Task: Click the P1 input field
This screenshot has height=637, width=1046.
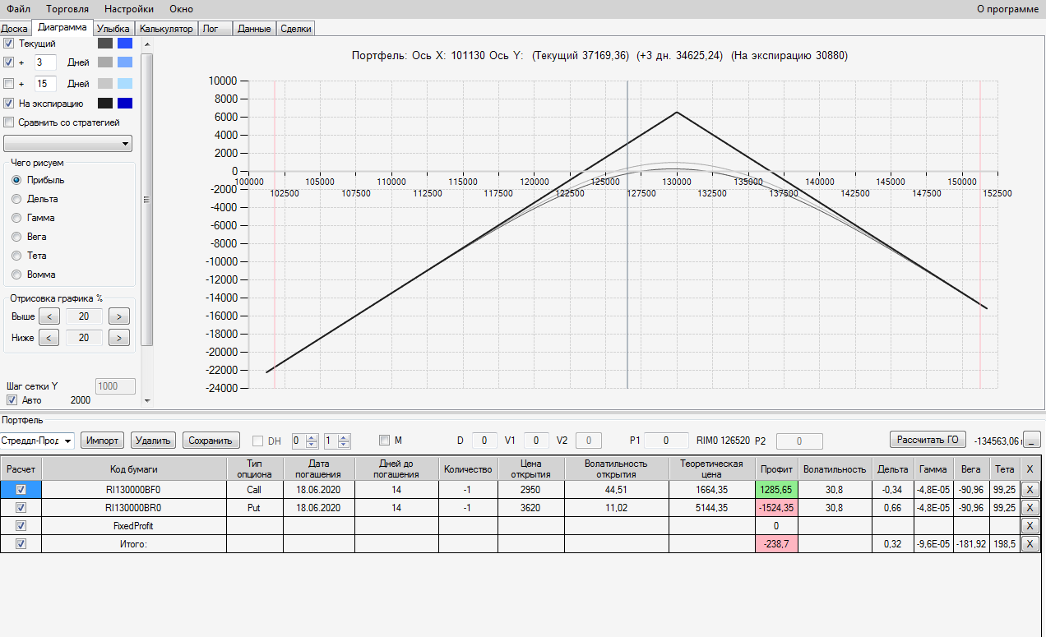Action: tap(665, 441)
